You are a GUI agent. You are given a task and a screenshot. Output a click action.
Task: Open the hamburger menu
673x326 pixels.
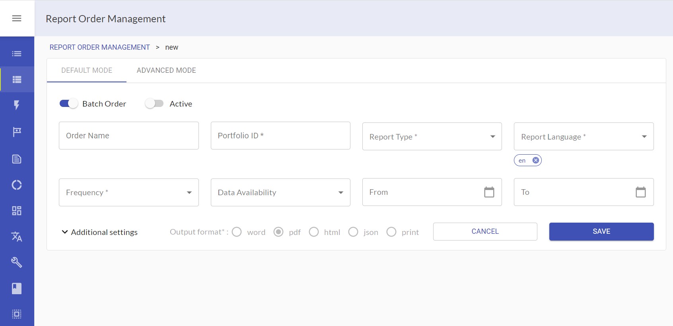[x=17, y=18]
